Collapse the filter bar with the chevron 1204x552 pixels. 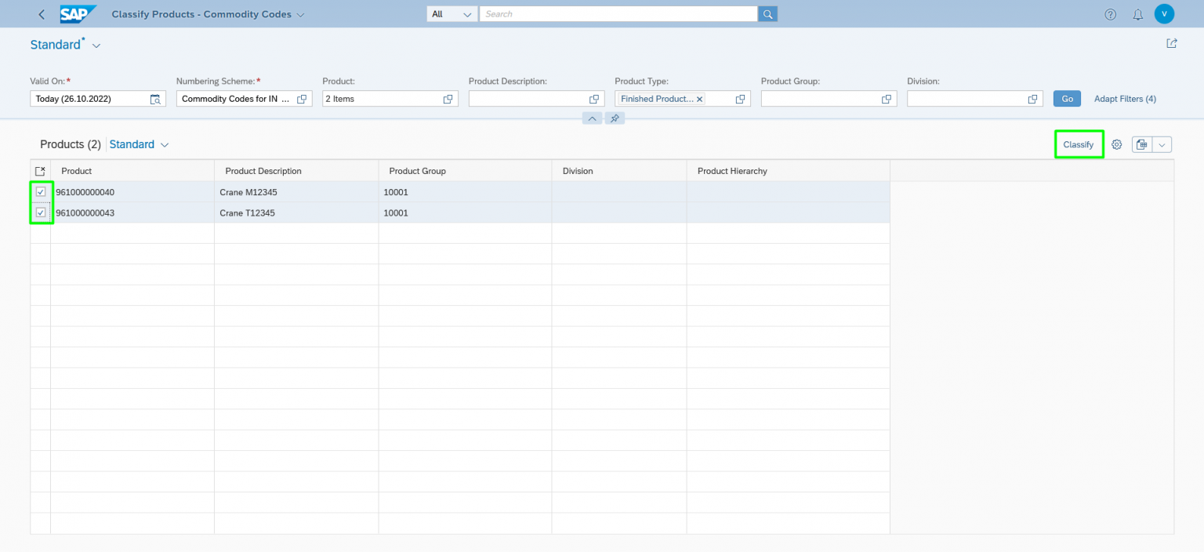[592, 118]
